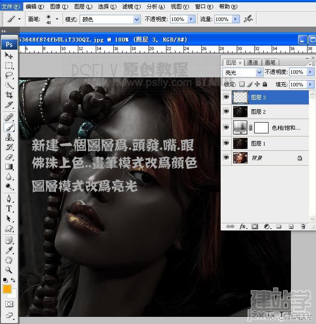Select the Custom Shape tool
The height and width of the screenshot is (324, 316).
[9, 228]
